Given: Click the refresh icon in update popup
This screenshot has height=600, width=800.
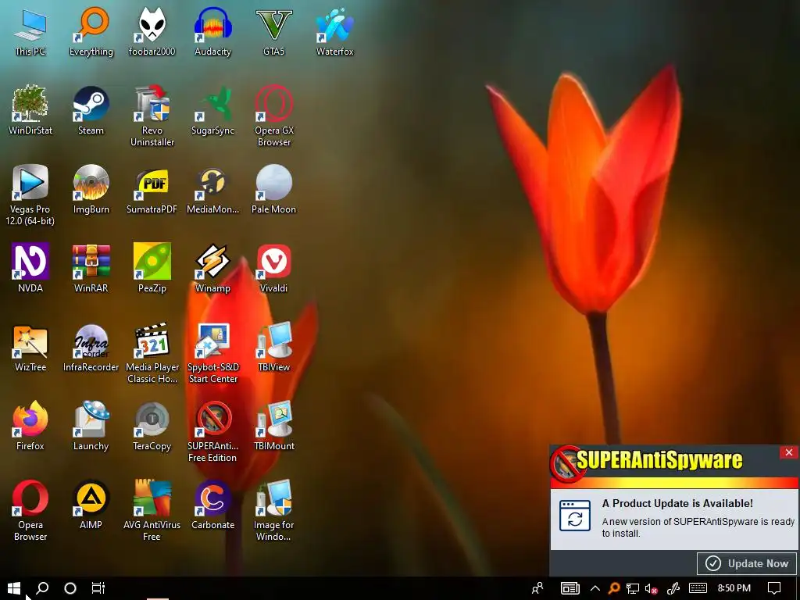Looking at the screenshot, I should click(575, 516).
